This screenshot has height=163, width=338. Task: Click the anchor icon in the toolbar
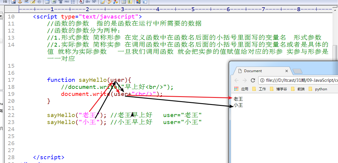point(20,2)
